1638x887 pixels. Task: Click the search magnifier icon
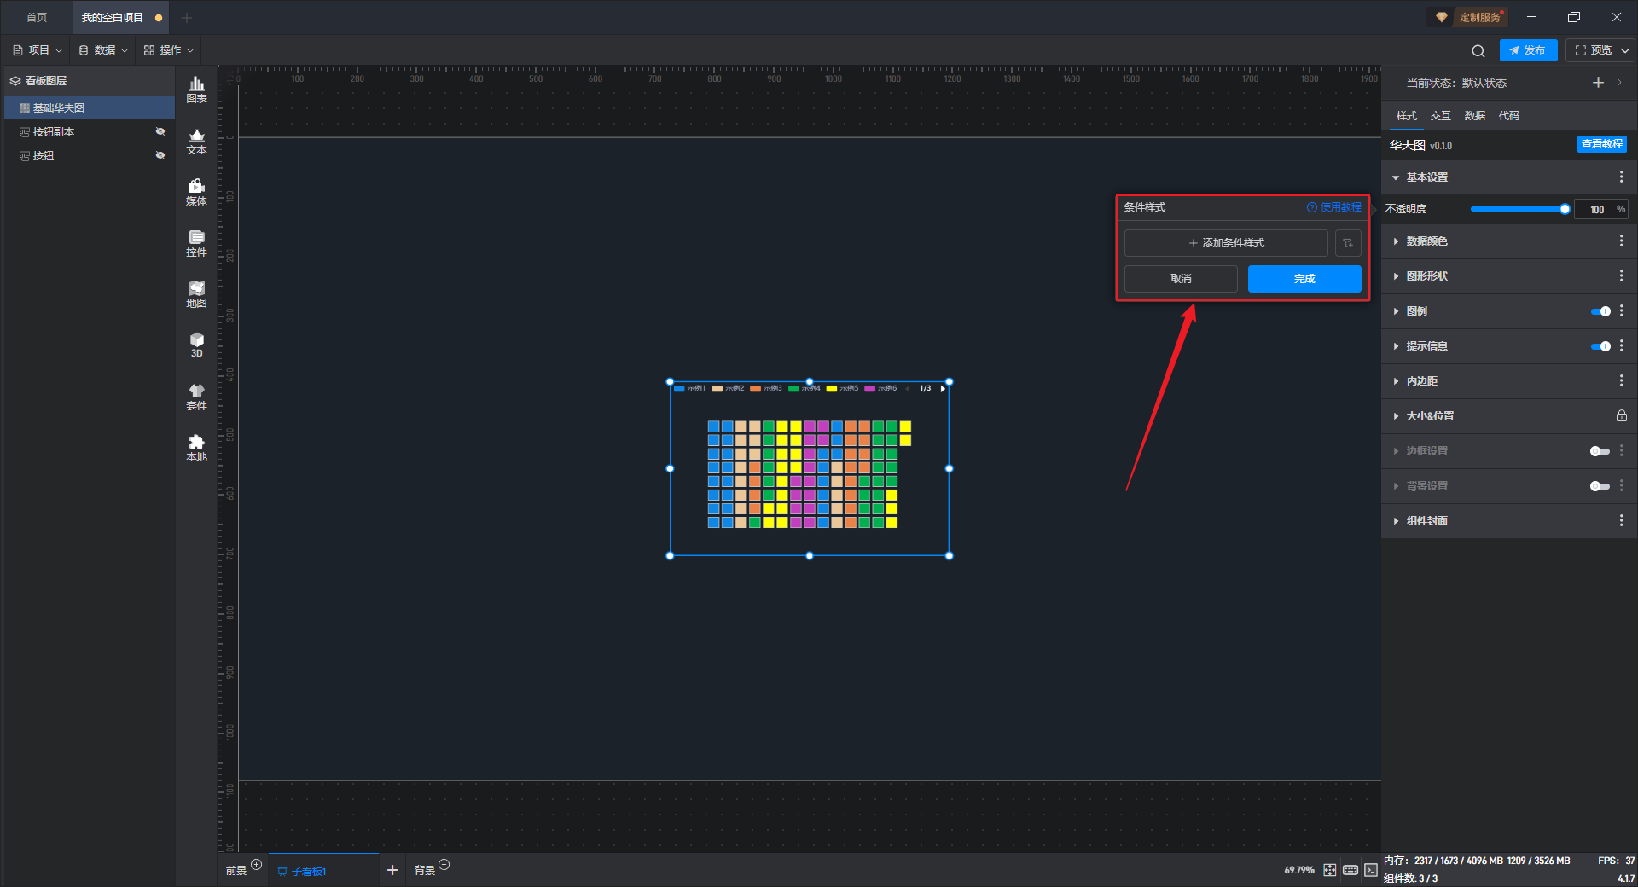(1478, 50)
